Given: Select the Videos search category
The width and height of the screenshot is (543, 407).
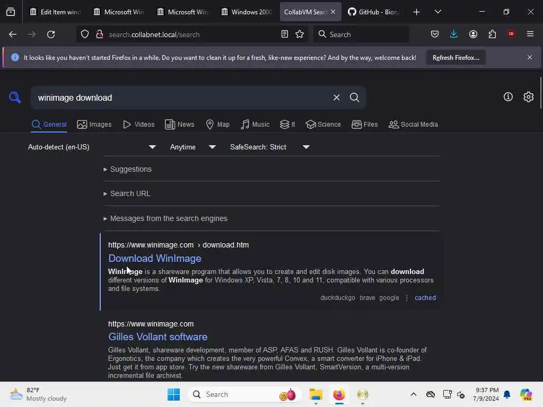Looking at the screenshot, I should tap(138, 125).
